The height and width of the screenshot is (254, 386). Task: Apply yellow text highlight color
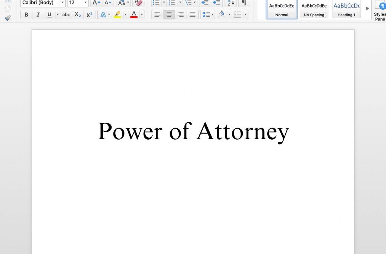click(x=118, y=15)
